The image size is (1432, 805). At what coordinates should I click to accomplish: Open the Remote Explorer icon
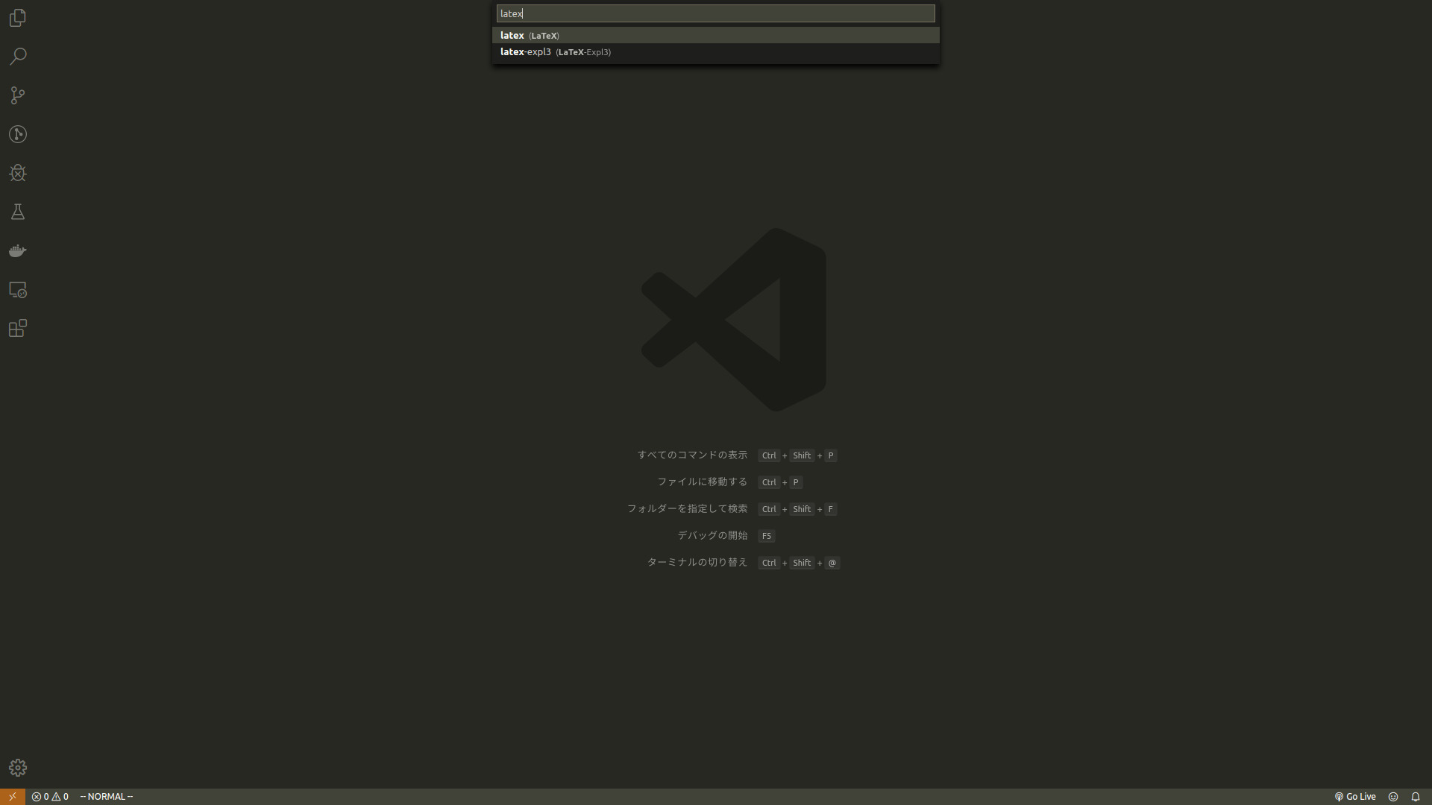tap(18, 290)
